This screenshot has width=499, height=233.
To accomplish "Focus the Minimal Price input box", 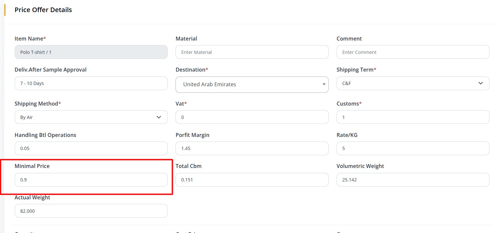I will coord(91,180).
